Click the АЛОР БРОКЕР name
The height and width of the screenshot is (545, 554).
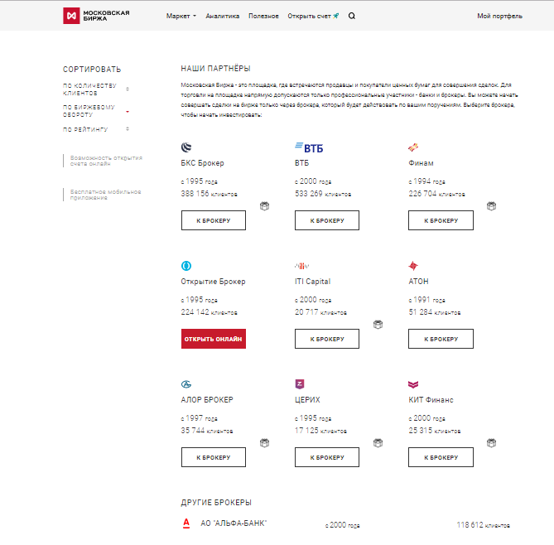pyautogui.click(x=207, y=400)
